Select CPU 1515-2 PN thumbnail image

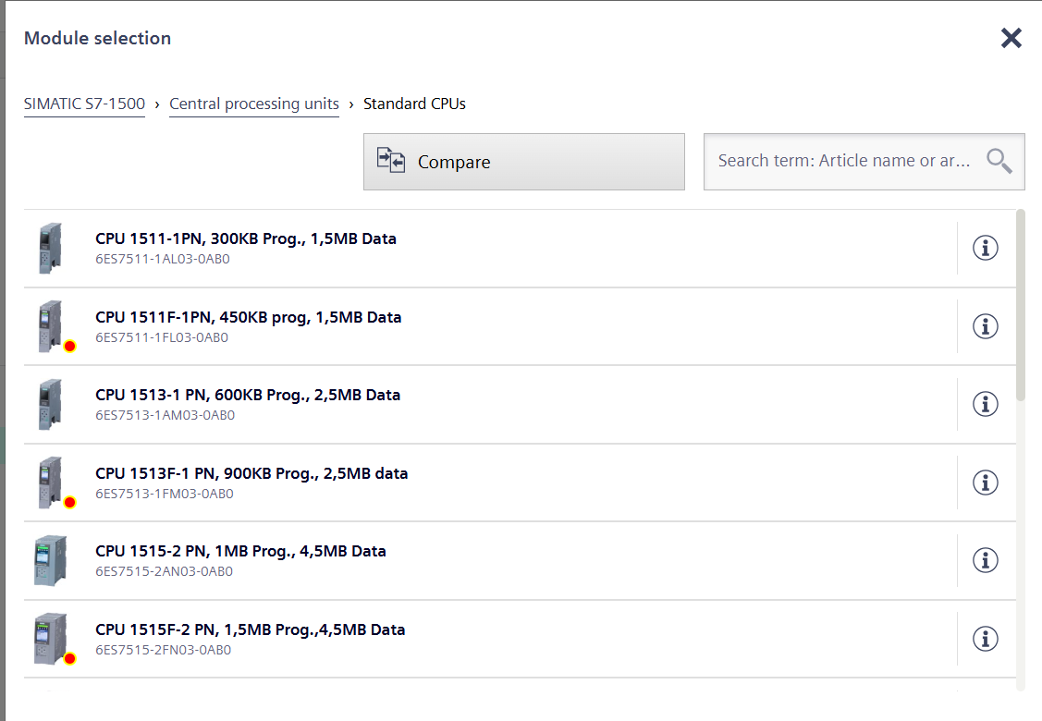[50, 560]
